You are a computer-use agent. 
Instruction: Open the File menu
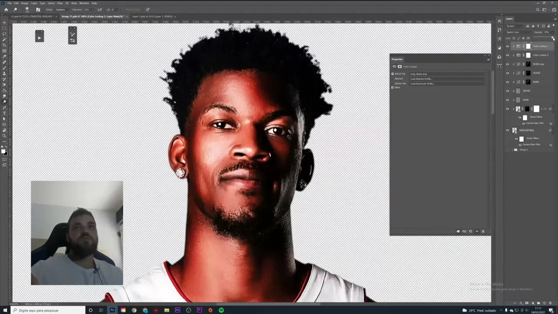pyautogui.click(x=10, y=3)
